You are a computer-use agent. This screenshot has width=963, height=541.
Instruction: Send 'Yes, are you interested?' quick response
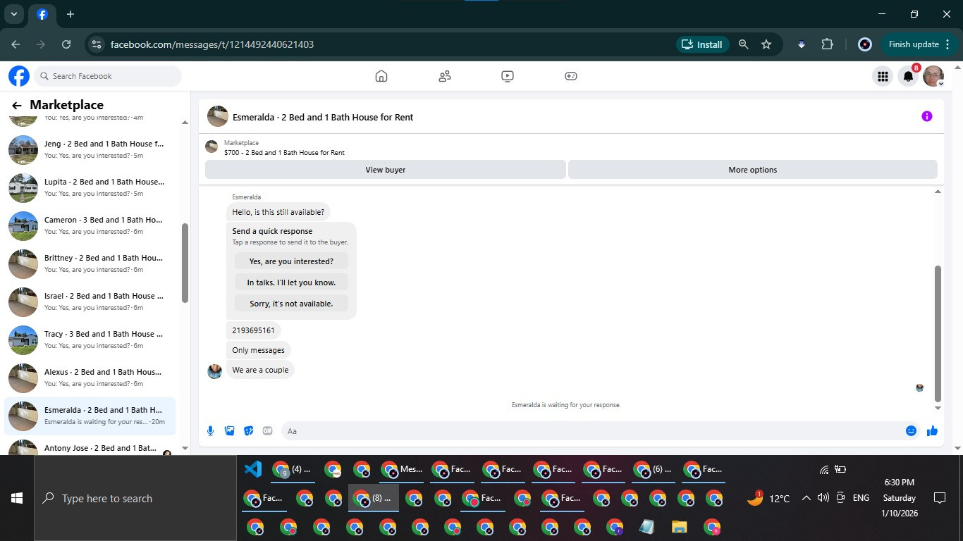point(291,261)
